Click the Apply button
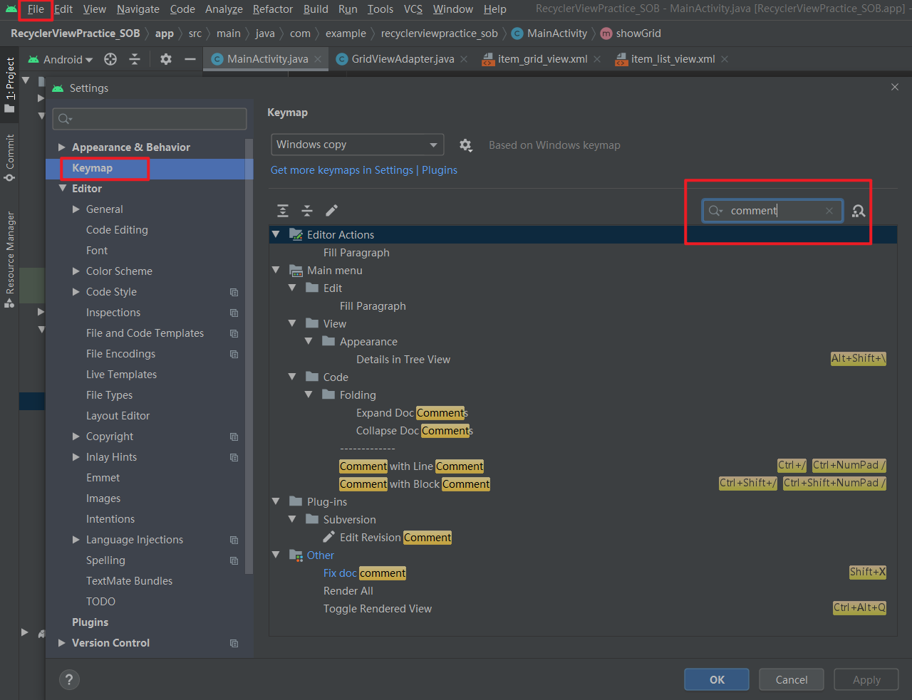Screen dimensions: 912x700 click(x=866, y=679)
